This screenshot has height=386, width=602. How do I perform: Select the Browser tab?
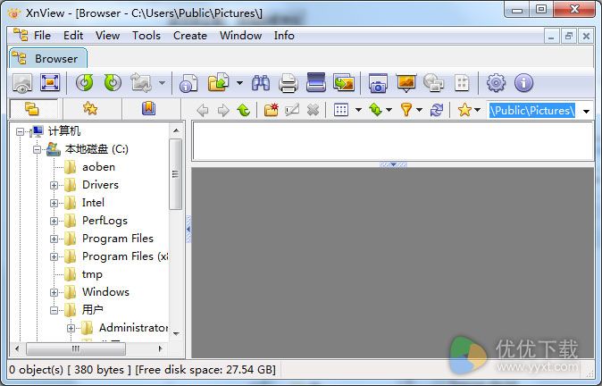click(48, 58)
